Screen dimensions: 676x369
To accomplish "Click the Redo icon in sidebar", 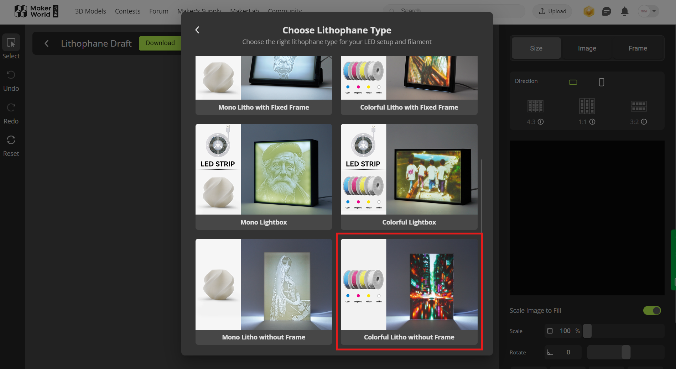I will [11, 107].
